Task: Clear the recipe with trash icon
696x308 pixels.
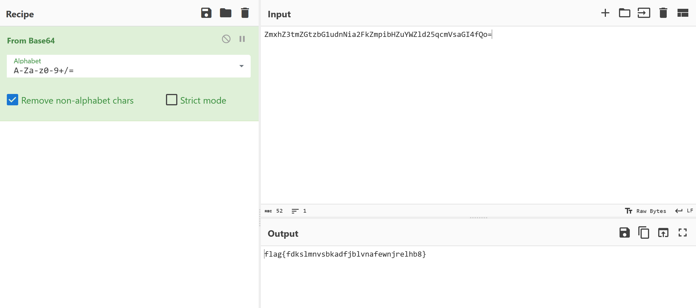Action: (x=245, y=13)
